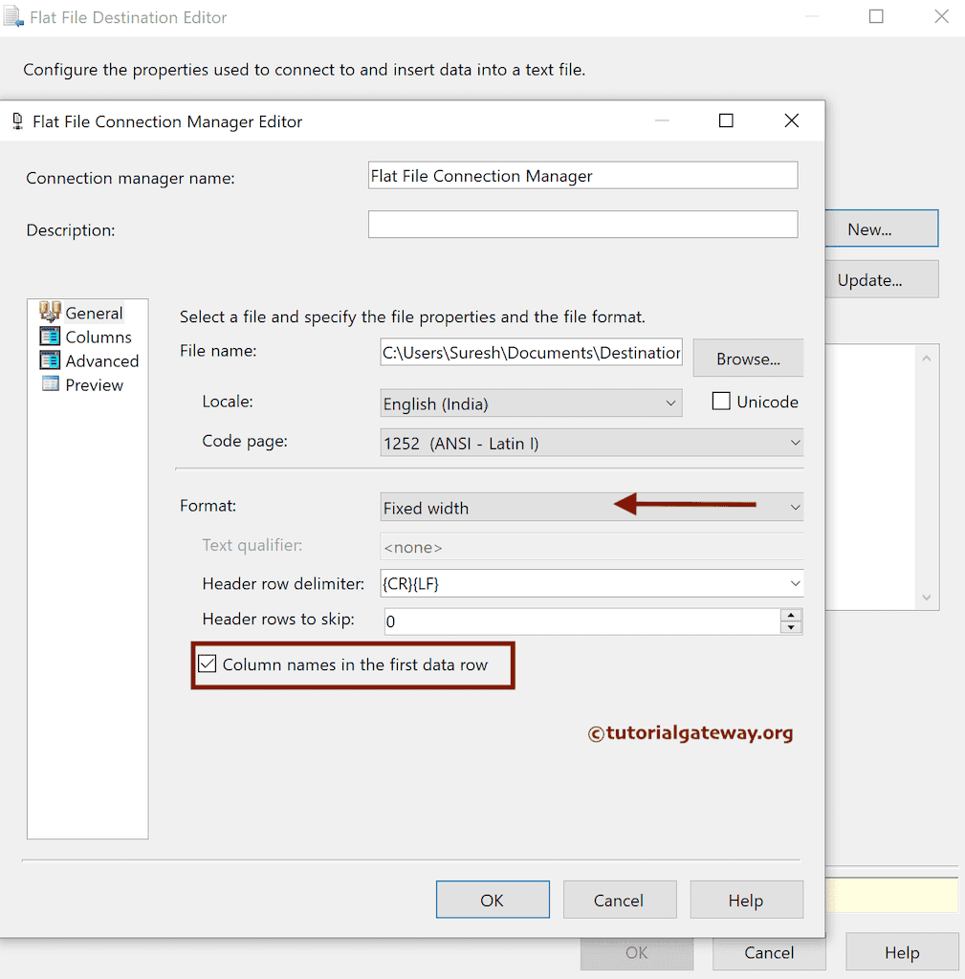Image resolution: width=965 pixels, height=979 pixels.
Task: Open the Code page dropdown
Action: click(x=795, y=442)
